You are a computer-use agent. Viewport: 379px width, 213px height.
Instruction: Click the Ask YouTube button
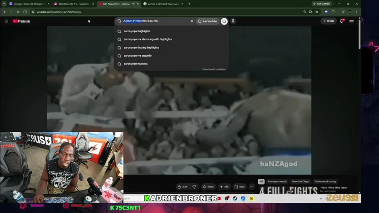[207, 21]
